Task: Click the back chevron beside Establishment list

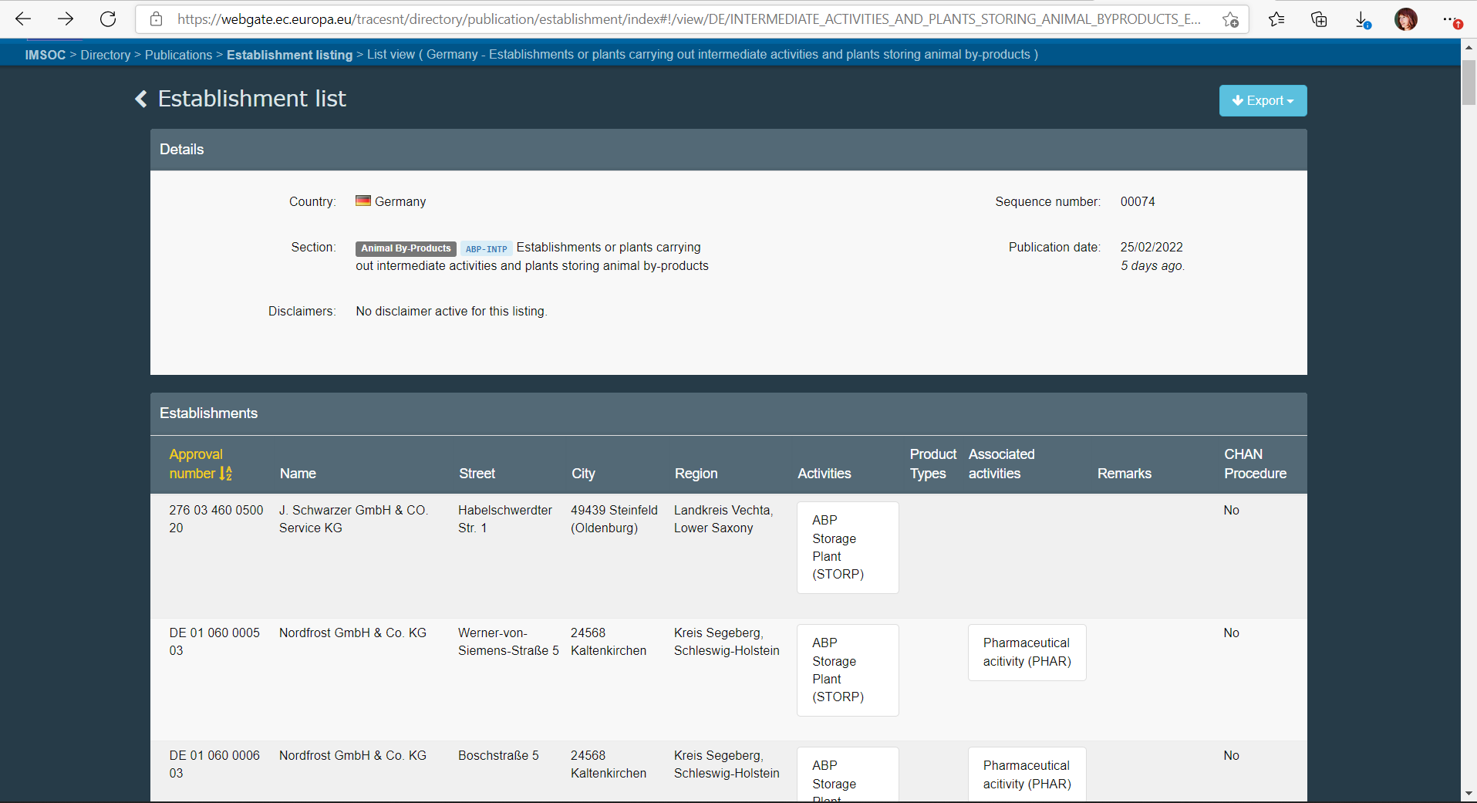Action: 141,99
